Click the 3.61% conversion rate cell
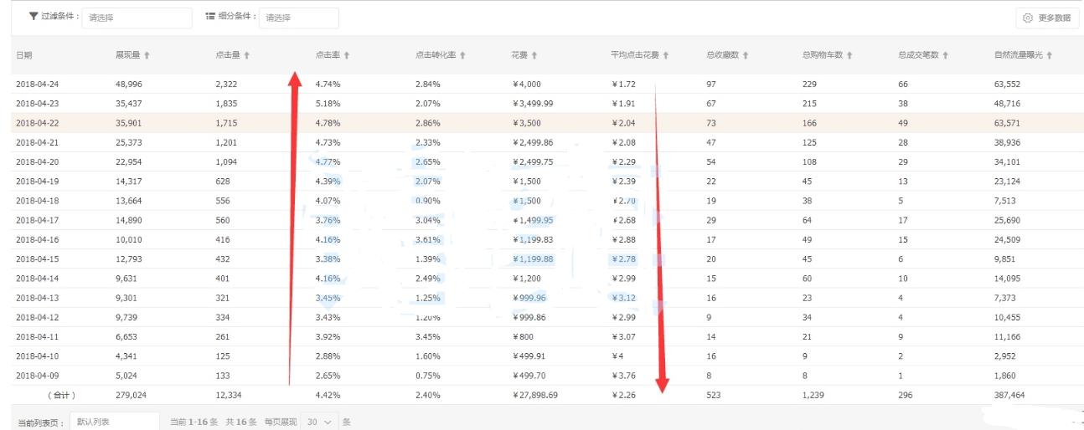Image resolution: width=1084 pixels, height=430 pixels. click(x=427, y=240)
